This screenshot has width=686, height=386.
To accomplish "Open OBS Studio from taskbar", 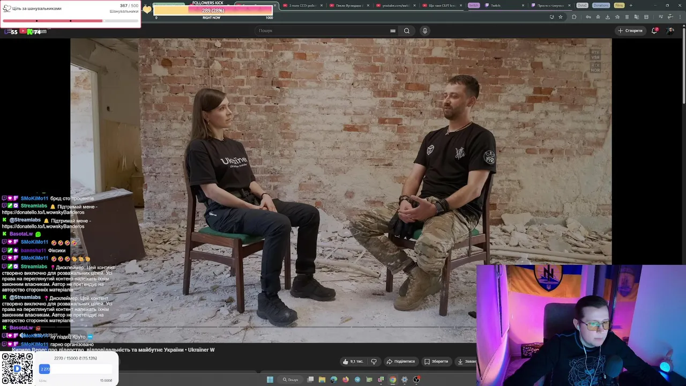I will click(x=416, y=380).
